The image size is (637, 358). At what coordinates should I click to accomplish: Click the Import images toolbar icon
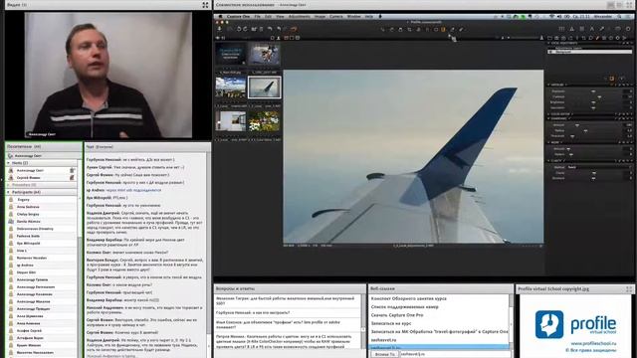(219, 29)
